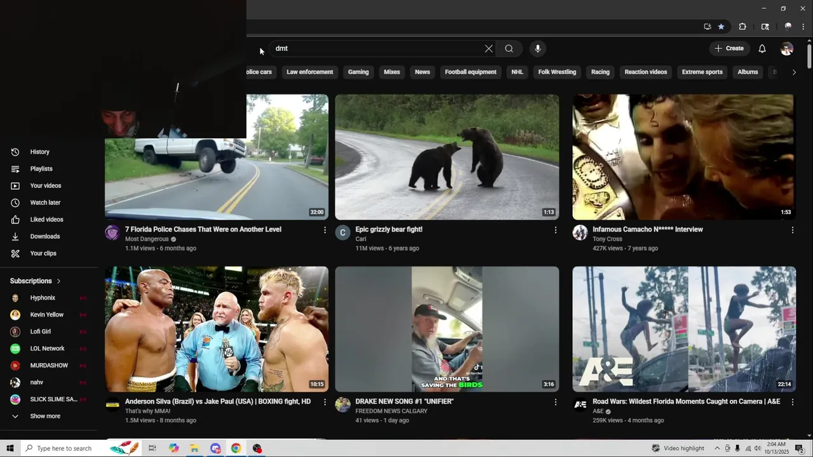The height and width of the screenshot is (457, 813).
Task: Select the NHL filter chip
Action: 517,72
